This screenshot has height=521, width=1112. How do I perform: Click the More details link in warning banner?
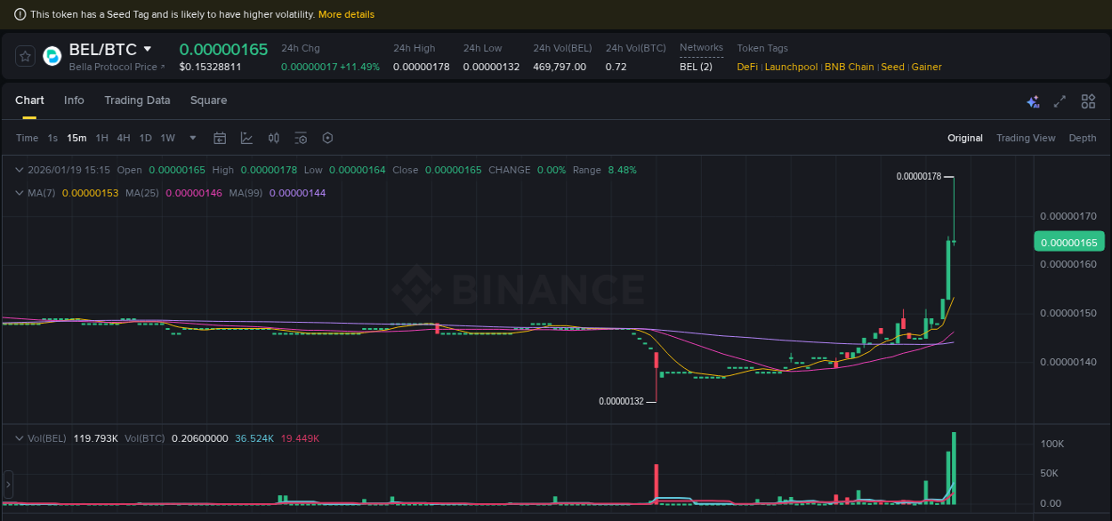[x=346, y=14]
